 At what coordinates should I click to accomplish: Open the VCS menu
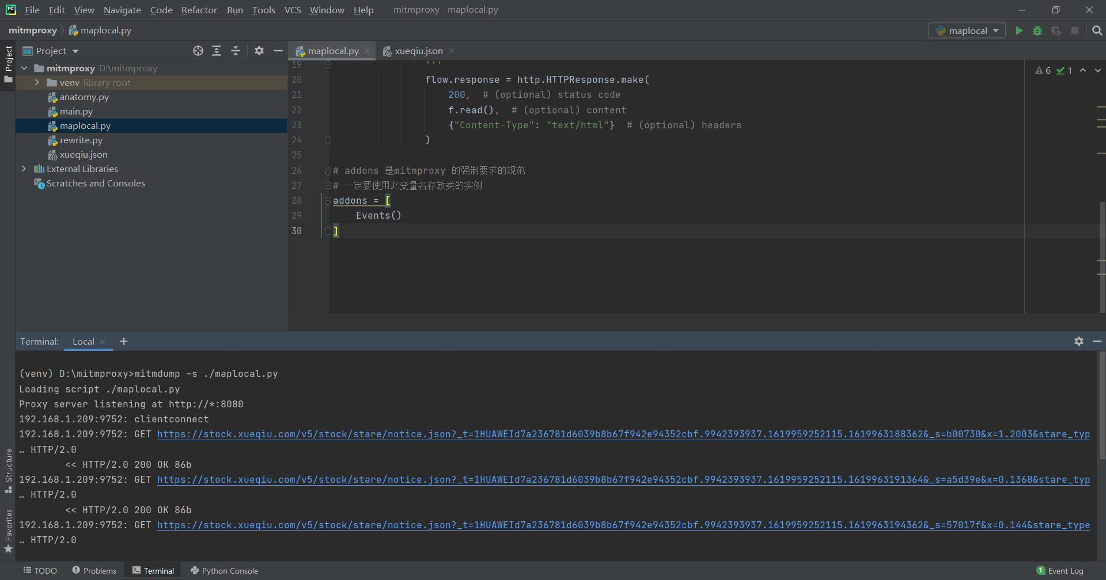(293, 10)
